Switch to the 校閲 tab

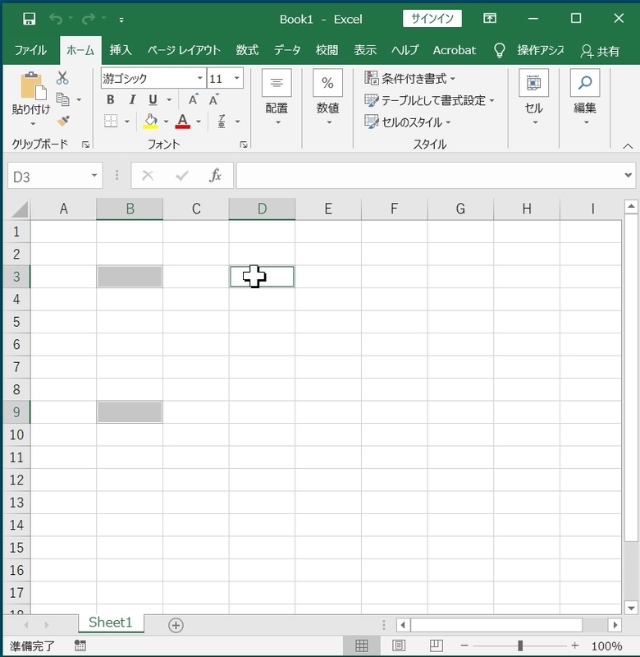[327, 50]
